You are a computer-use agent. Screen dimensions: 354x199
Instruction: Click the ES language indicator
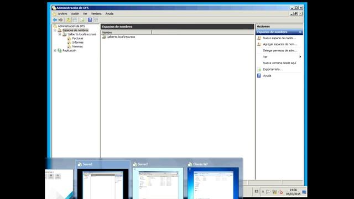coord(257,192)
